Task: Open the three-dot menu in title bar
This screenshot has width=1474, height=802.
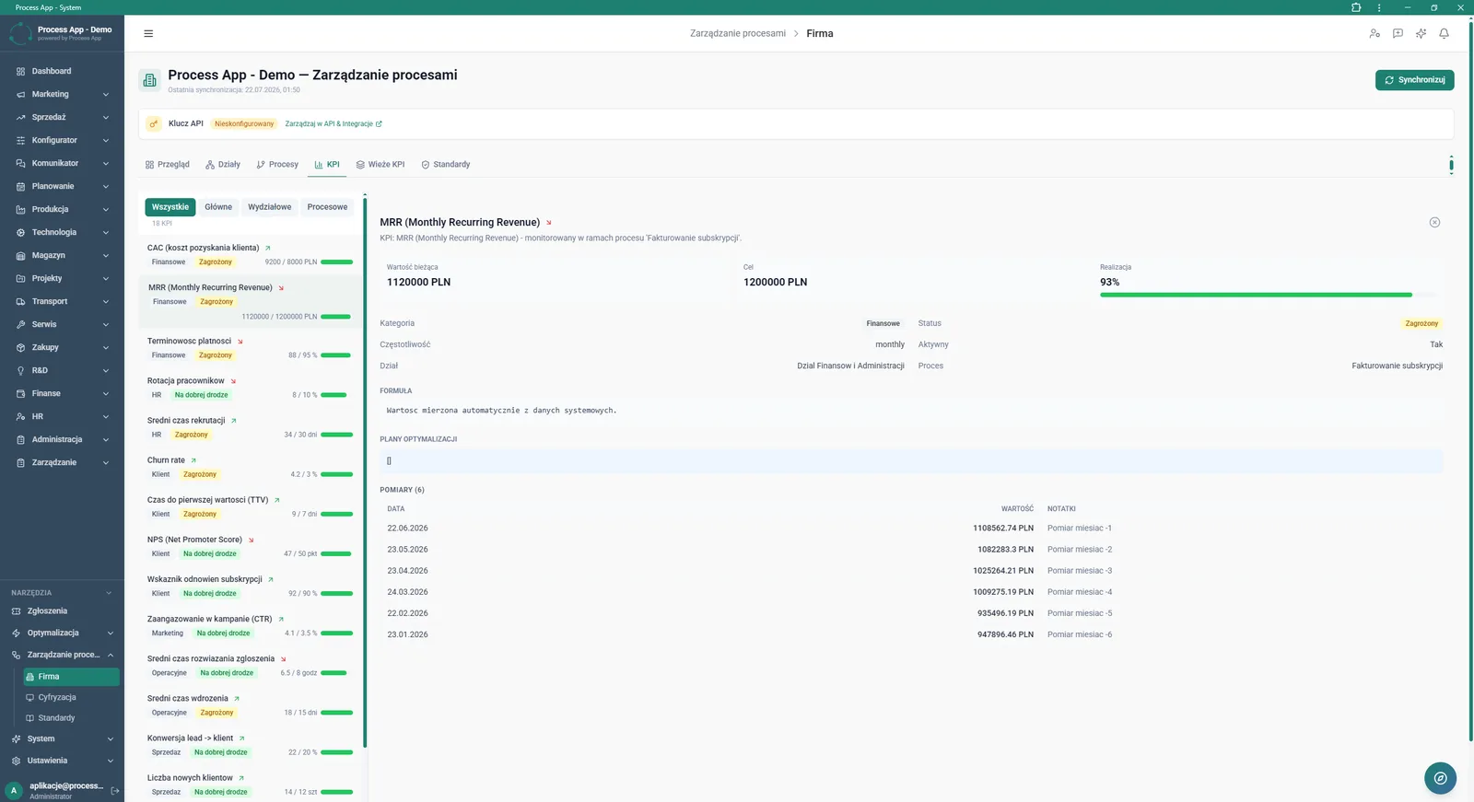Action: click(1379, 7)
